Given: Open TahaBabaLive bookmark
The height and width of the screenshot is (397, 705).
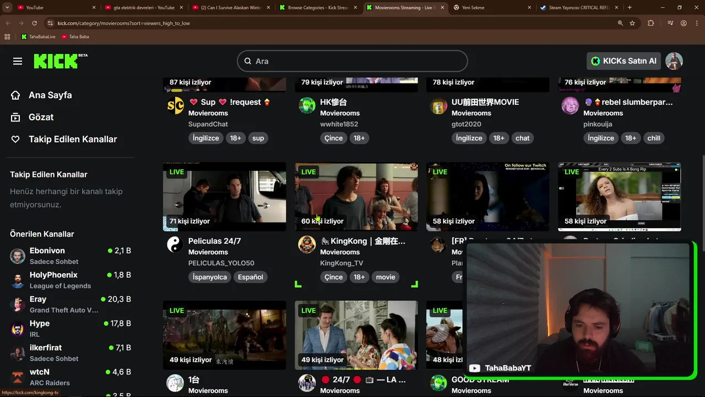Looking at the screenshot, I should pyautogui.click(x=39, y=37).
